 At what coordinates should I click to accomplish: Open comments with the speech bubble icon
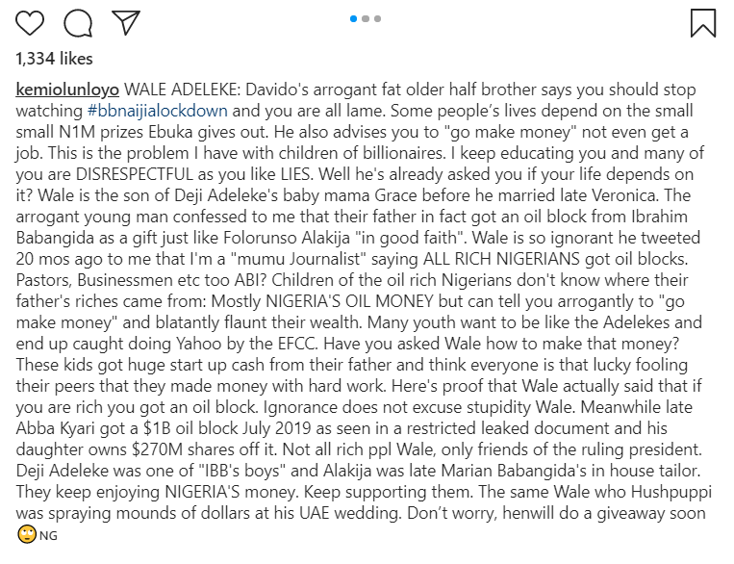click(78, 22)
